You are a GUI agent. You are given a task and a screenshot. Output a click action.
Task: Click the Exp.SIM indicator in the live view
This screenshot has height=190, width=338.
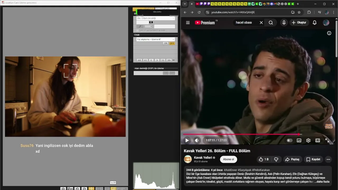tap(113, 183)
